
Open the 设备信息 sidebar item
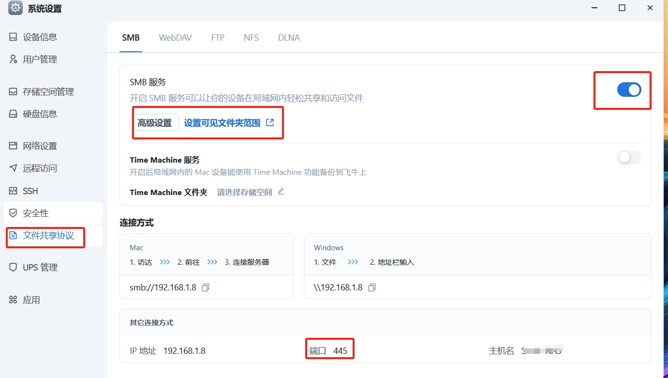(x=53, y=37)
